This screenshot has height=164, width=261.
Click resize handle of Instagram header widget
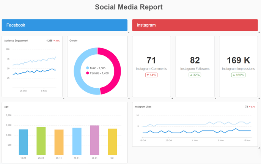259,32
